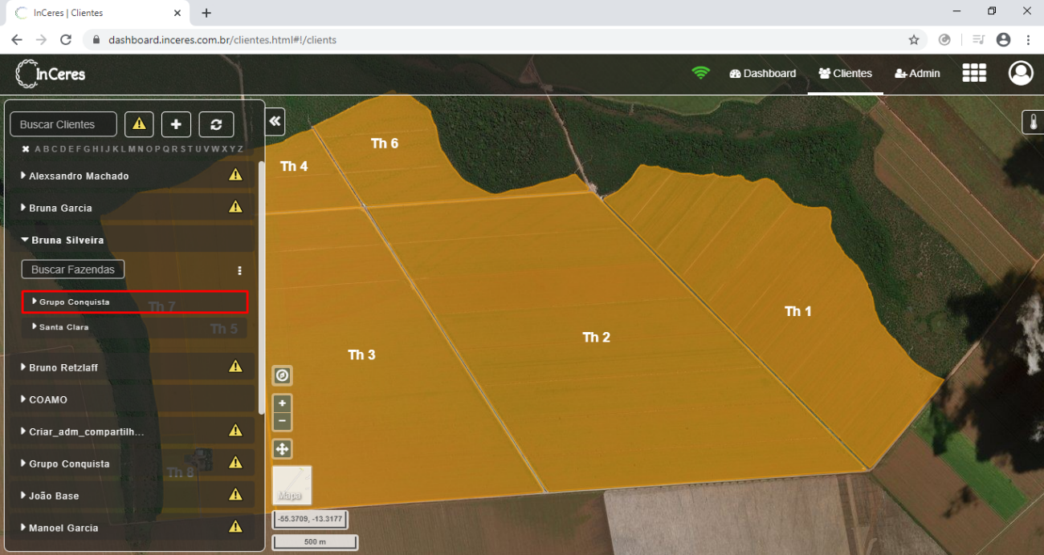Screen dimensions: 1044x555
Task: Open the apps grid menu
Action: pyautogui.click(x=974, y=73)
